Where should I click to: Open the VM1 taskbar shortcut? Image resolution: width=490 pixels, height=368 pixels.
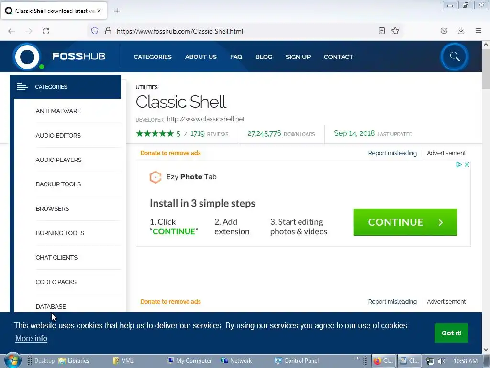click(123, 361)
